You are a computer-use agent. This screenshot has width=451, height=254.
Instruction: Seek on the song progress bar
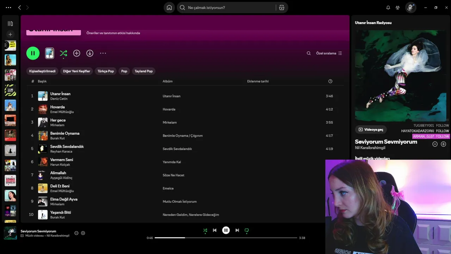[x=226, y=238]
